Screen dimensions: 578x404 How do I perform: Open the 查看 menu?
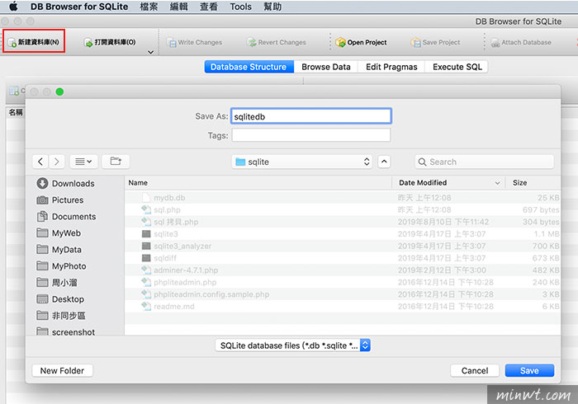pos(209,7)
